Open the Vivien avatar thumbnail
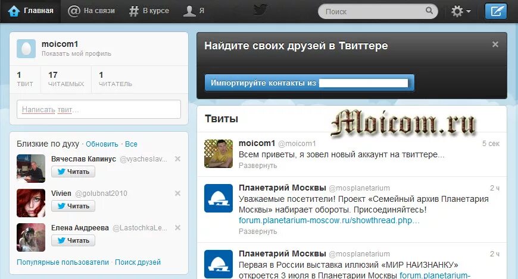 [31, 203]
